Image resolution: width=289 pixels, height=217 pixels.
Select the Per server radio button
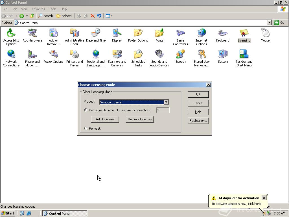pos(86,110)
